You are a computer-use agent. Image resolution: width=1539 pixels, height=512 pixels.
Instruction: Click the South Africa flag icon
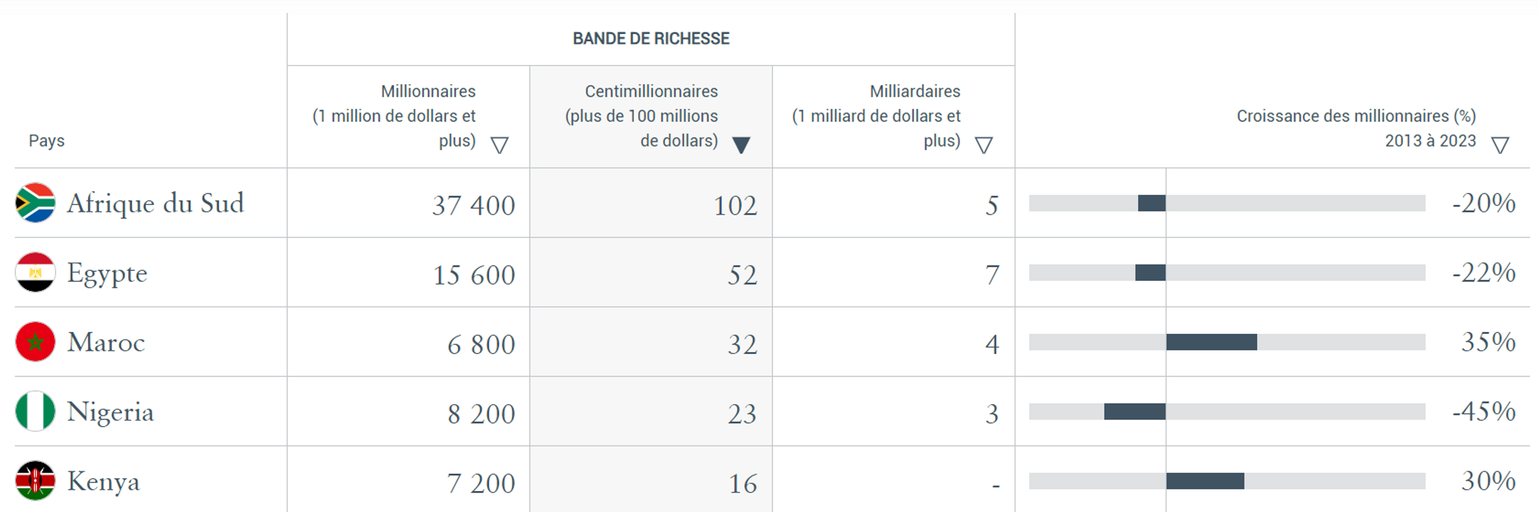point(35,204)
